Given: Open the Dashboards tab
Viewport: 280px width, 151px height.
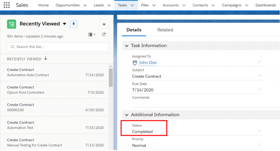Looking at the screenshot, I should [x=266, y=5].
